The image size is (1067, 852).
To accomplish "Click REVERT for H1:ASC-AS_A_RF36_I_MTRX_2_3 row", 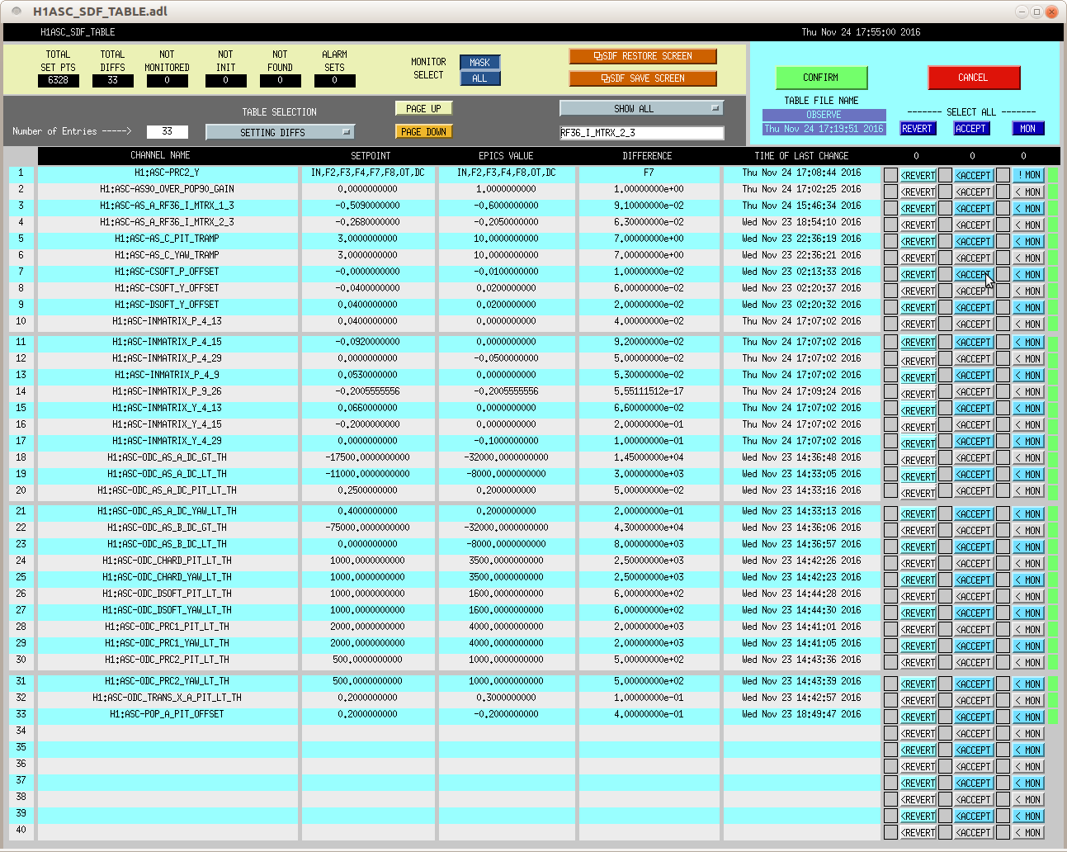I will 918,225.
